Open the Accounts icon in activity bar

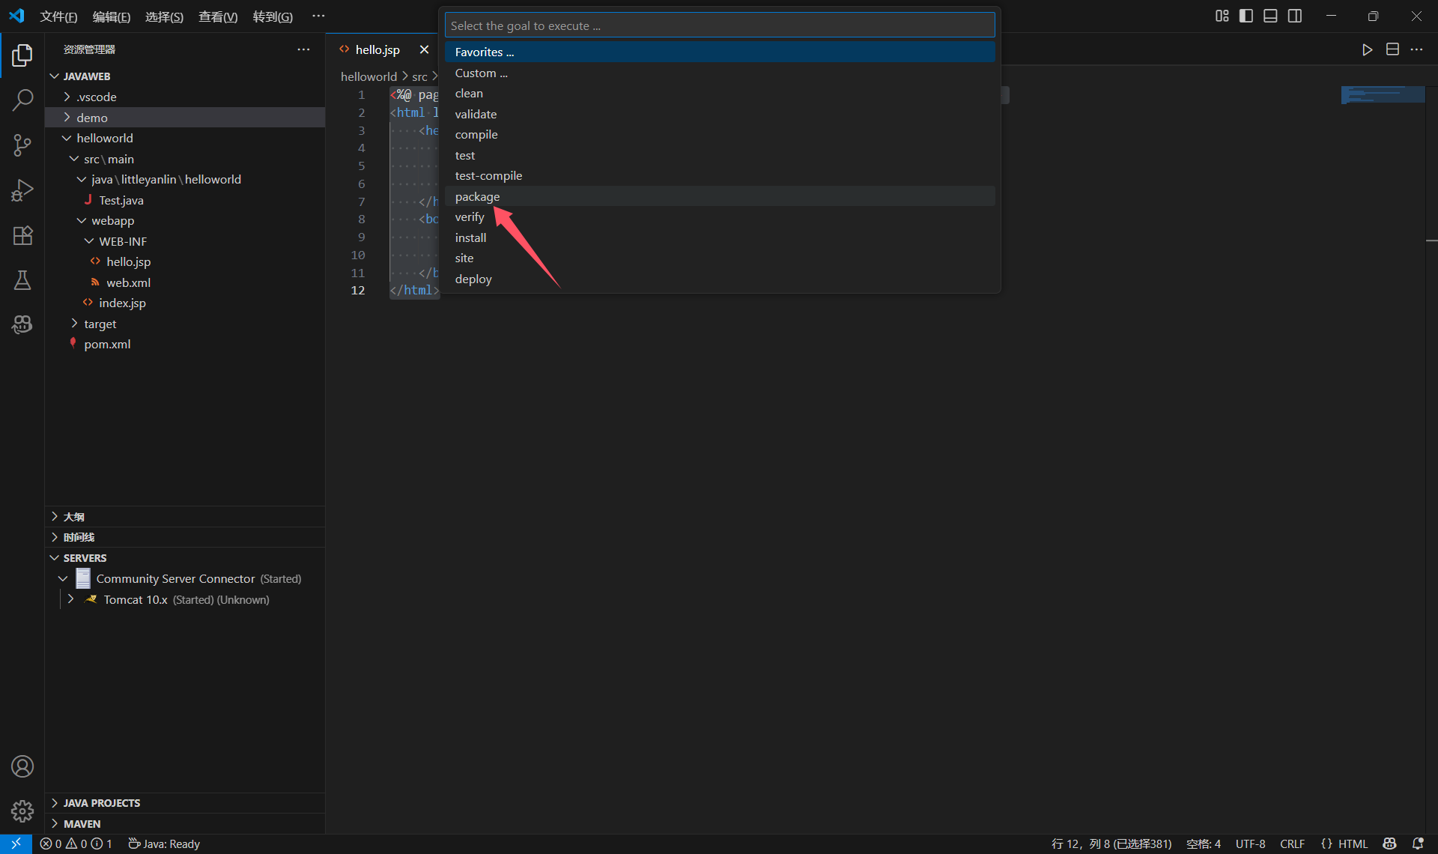(x=22, y=766)
